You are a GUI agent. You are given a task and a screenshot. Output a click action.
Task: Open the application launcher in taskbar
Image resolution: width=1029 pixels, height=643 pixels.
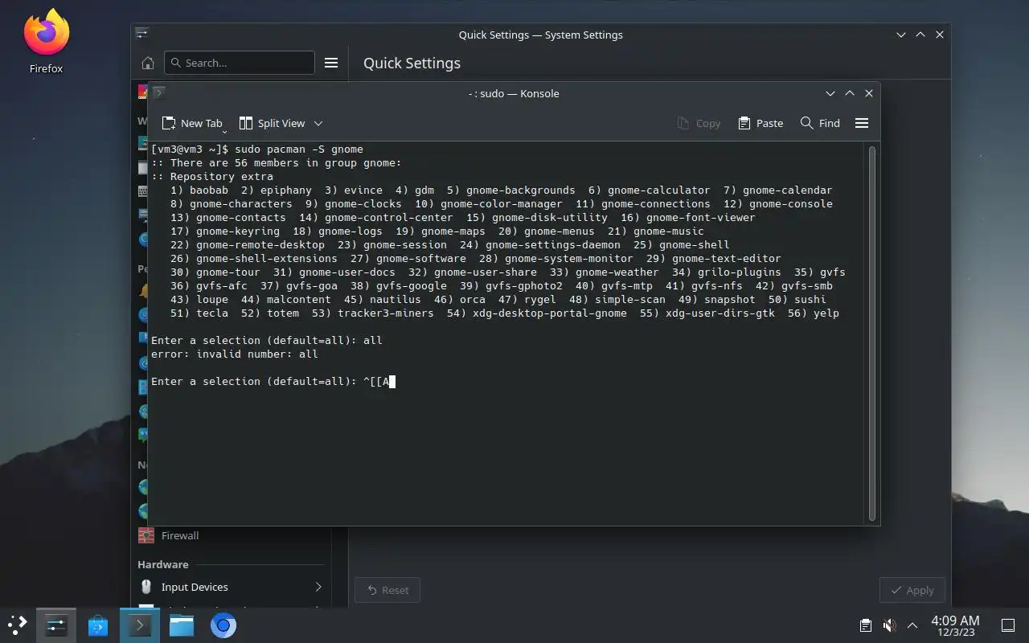[18, 625]
